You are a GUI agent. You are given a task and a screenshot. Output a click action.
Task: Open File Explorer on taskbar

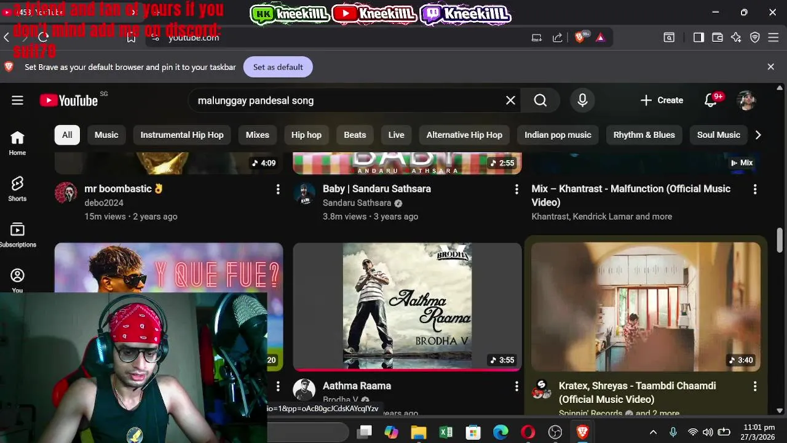[419, 433]
